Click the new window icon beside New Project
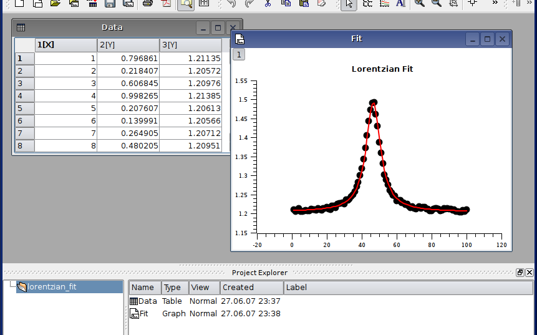Viewport: 537px width, 335px height. (37, 3)
